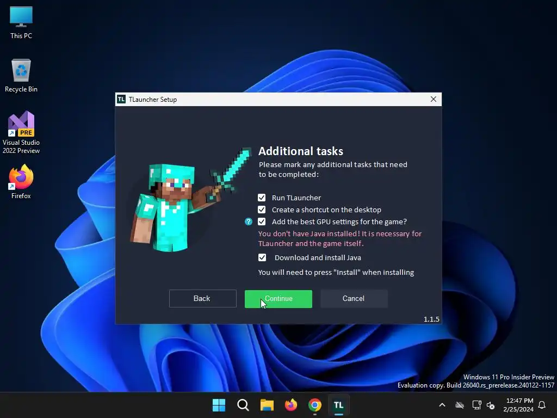This screenshot has height=418, width=557.
Task: Click the Additional tasks heading
Action: click(301, 151)
